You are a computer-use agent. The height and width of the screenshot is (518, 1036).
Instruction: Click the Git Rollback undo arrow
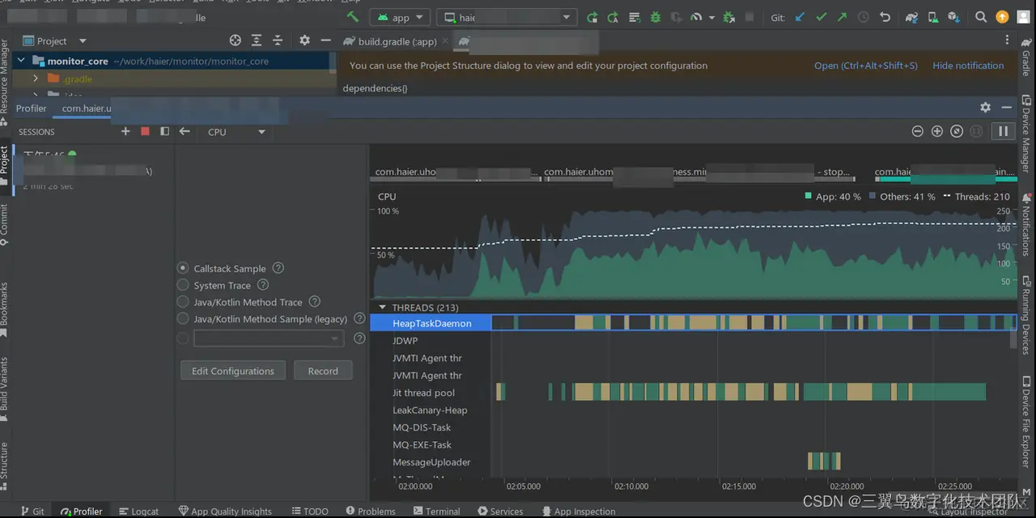[x=885, y=17]
